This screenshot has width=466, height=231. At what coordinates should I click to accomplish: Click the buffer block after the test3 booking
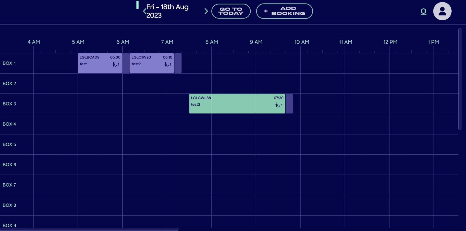289,103
